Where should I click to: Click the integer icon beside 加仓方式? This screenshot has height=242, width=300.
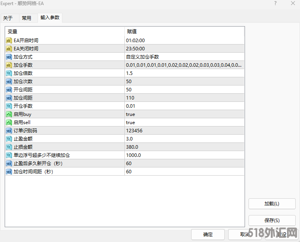9,57
